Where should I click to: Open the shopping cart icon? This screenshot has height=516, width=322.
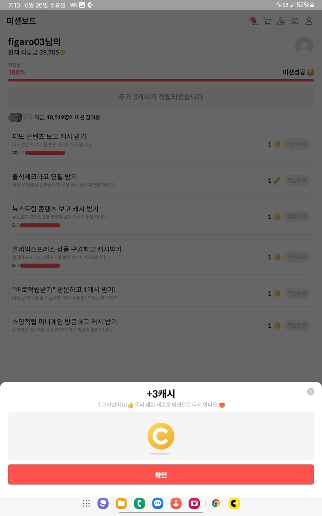(x=267, y=21)
